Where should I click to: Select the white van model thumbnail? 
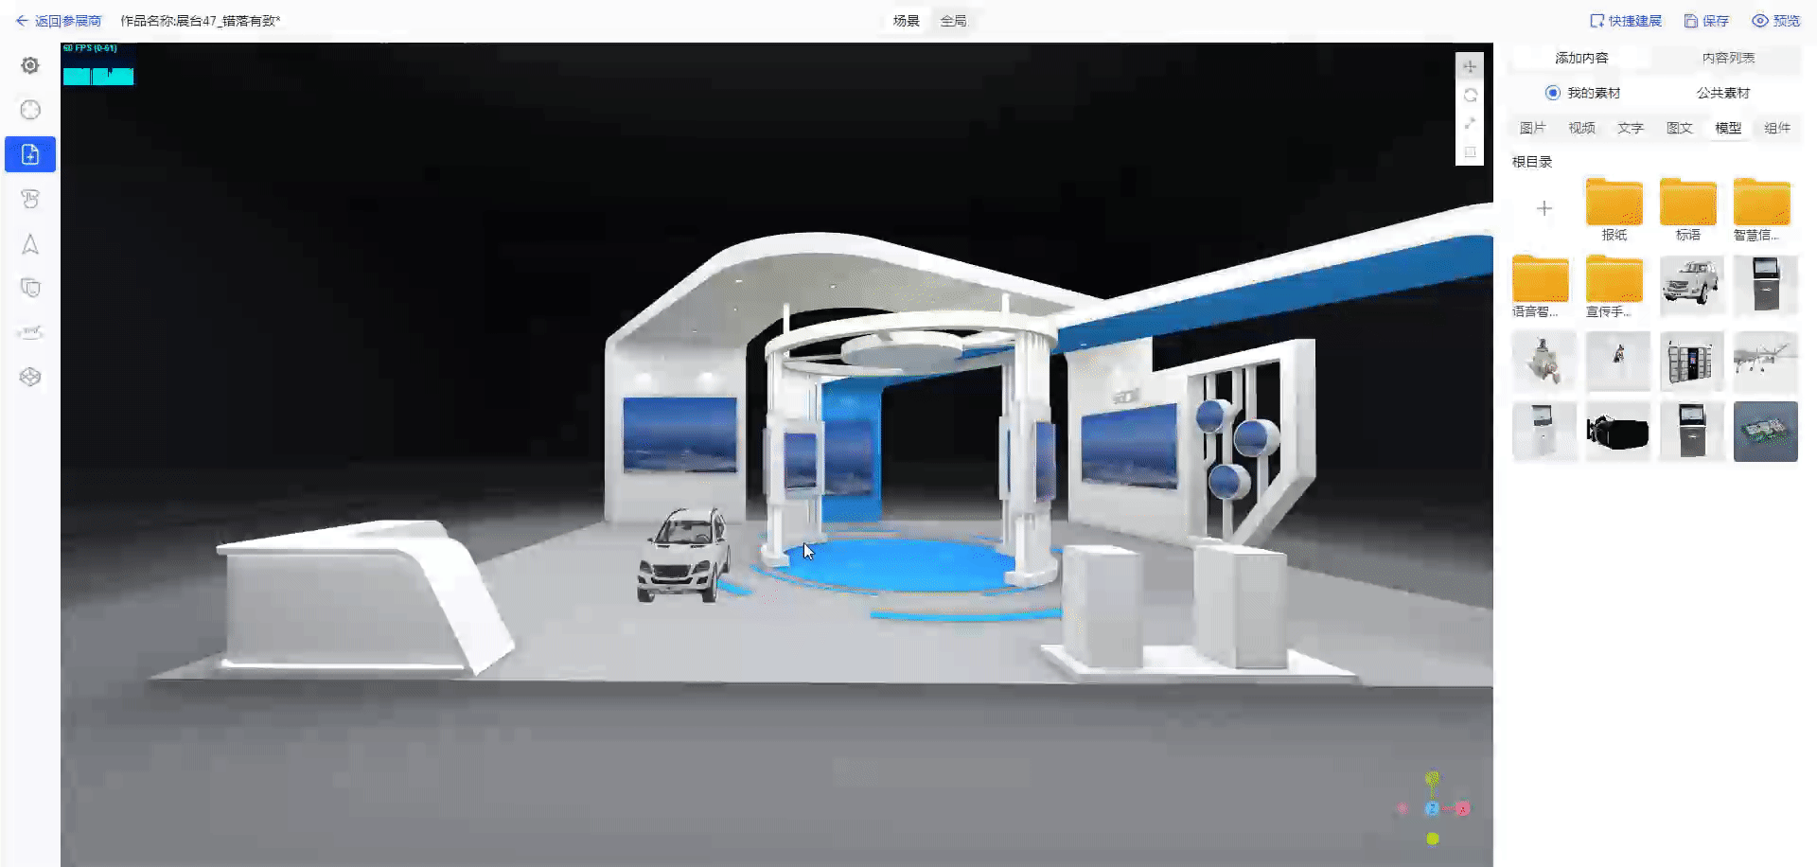point(1691,281)
